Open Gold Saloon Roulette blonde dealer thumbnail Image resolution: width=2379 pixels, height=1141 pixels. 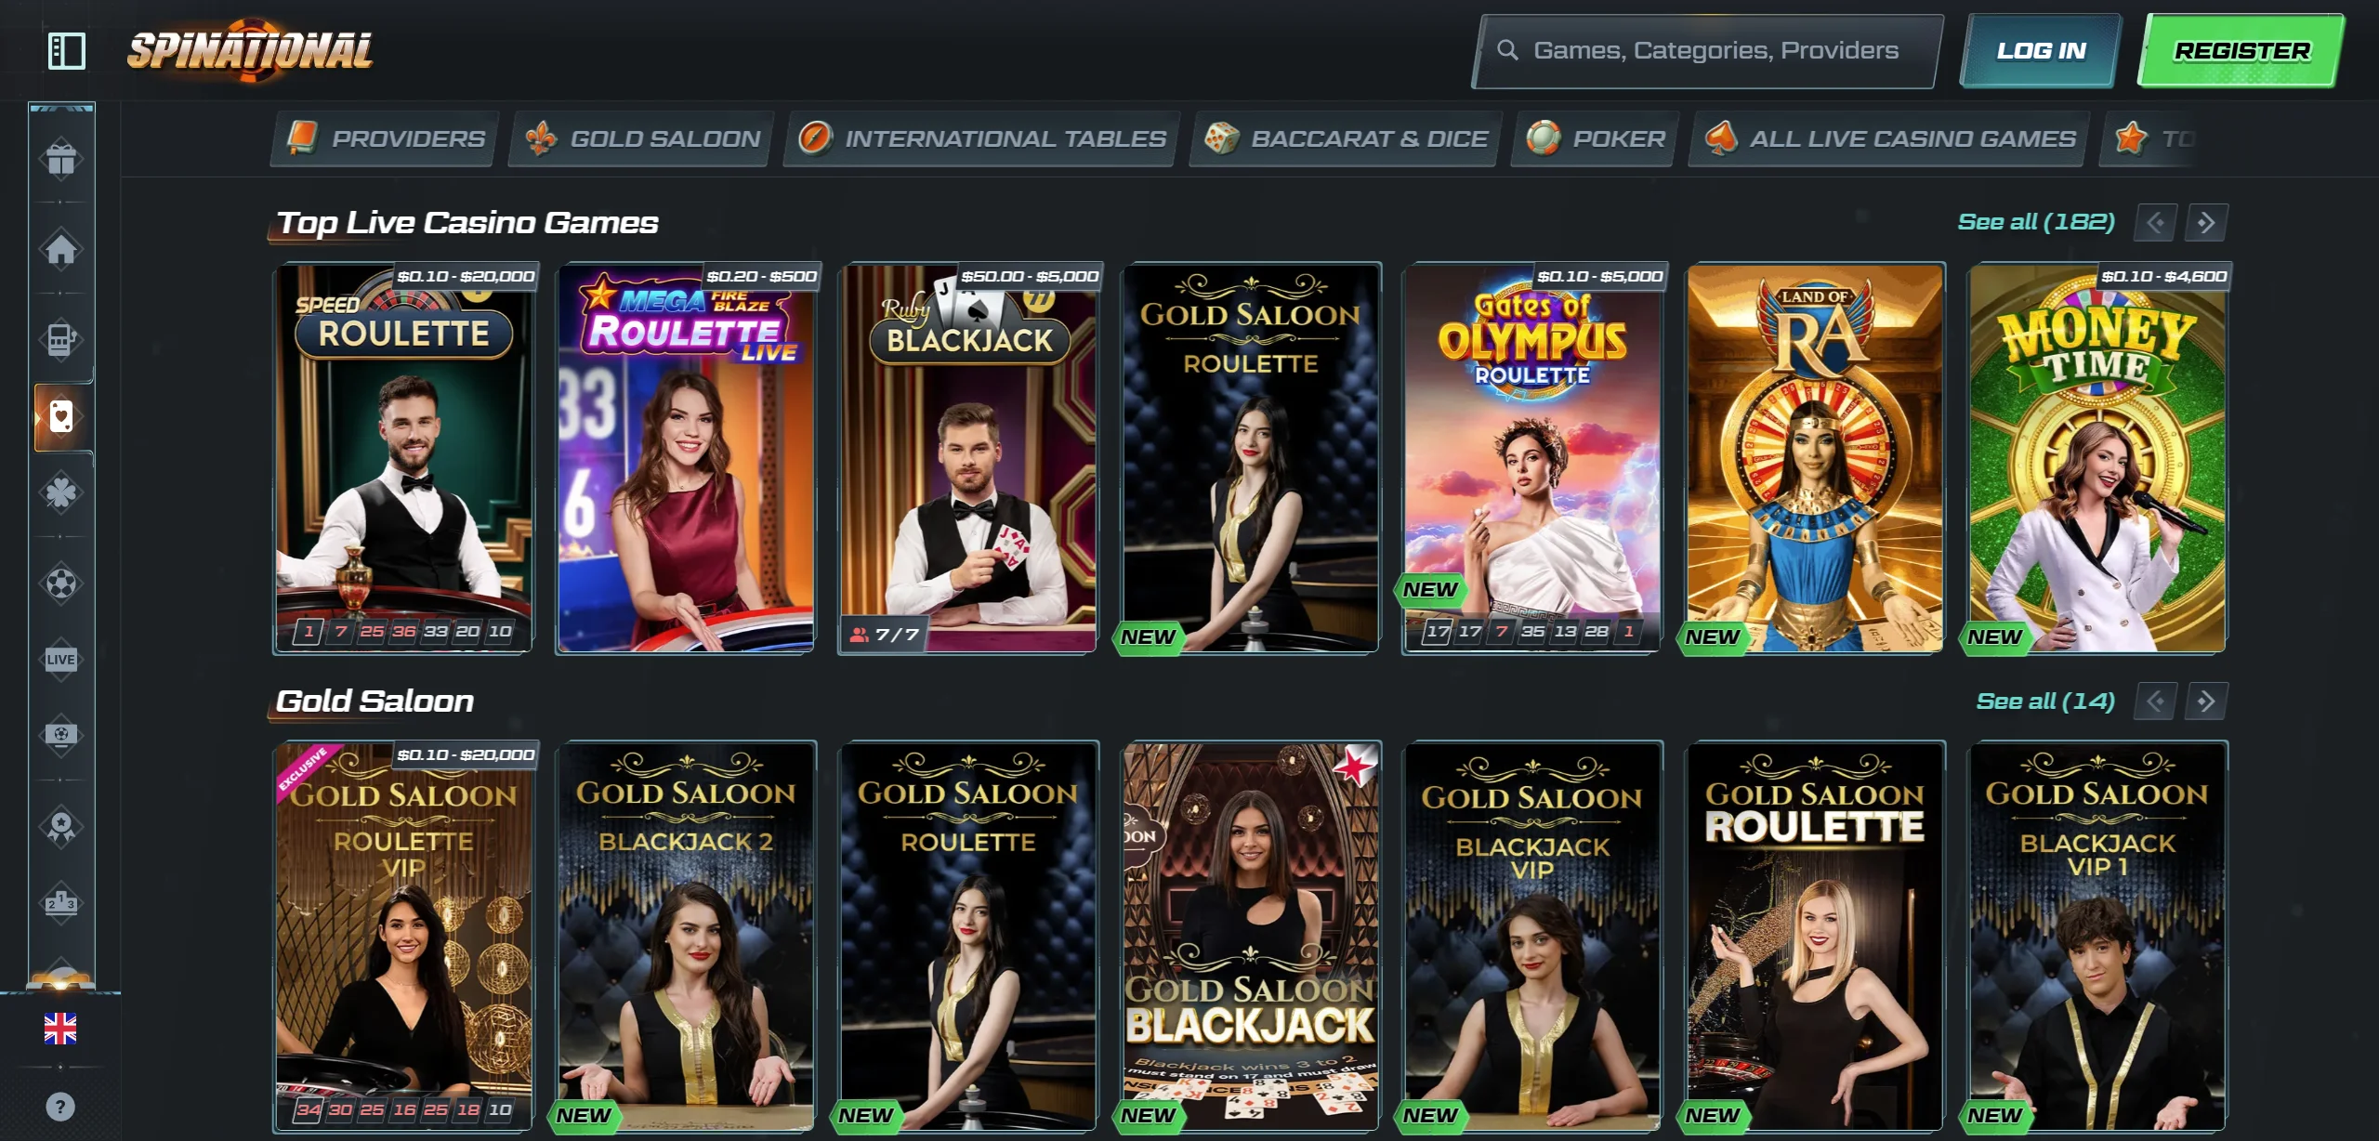(1816, 937)
